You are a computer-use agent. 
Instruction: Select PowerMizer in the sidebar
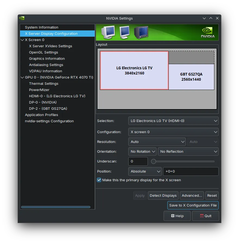click(39, 90)
